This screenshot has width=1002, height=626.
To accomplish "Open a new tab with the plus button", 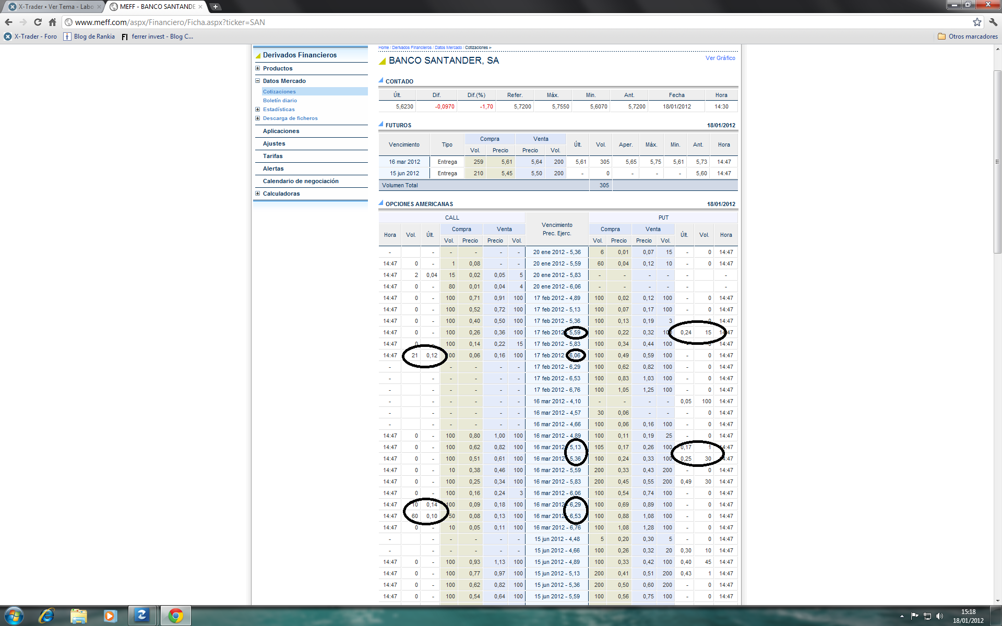I will coord(215,7).
